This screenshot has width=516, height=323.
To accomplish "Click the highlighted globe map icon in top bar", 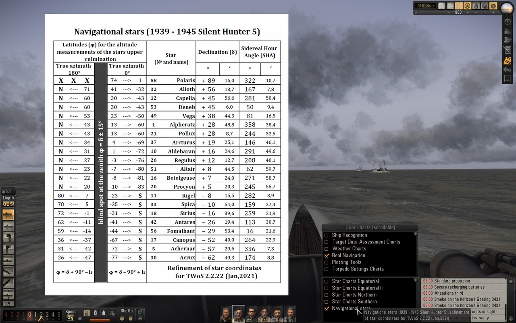I will point(468,6).
